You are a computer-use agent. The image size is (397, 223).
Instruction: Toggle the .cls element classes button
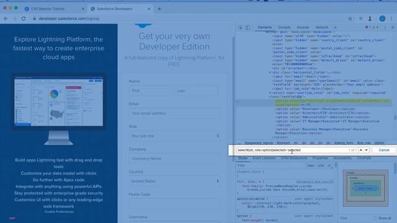(321, 165)
